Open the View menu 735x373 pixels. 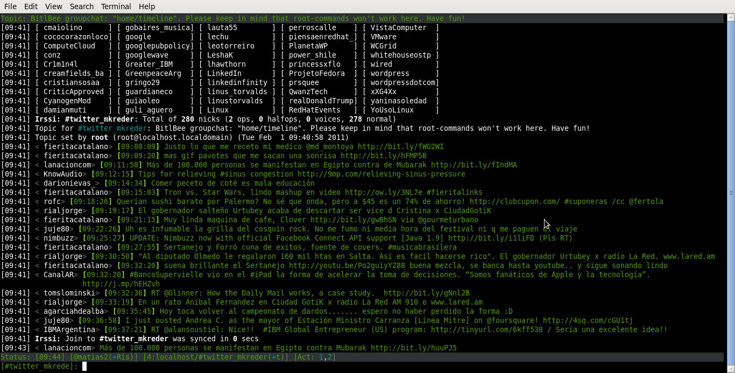click(53, 6)
